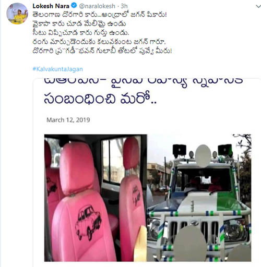Open the 3h timestamp permalink

coord(124,6)
